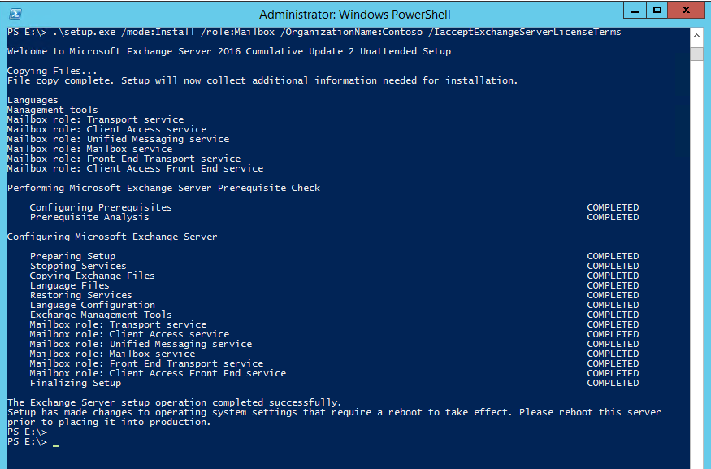Click the scrollbar up arrow

696,36
